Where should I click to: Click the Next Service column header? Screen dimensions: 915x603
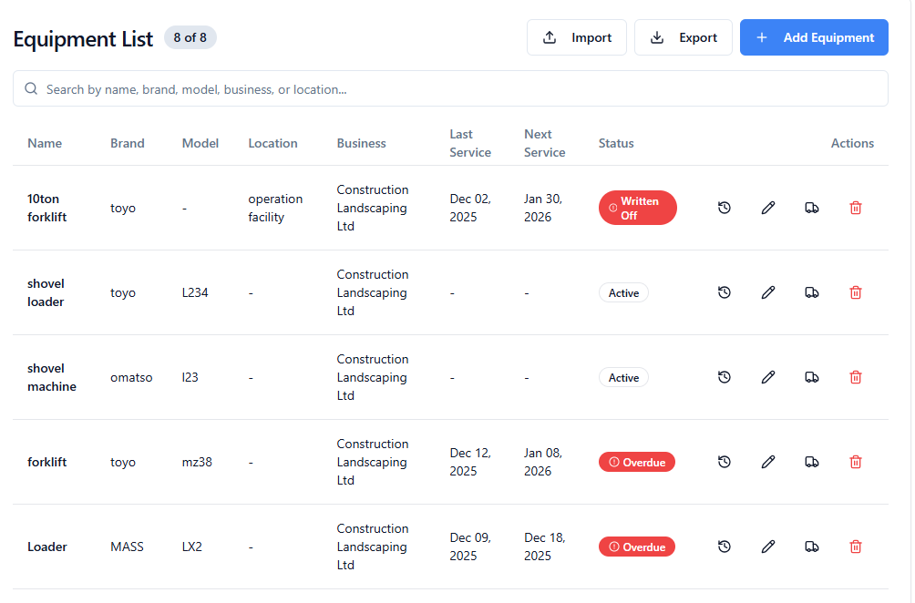[x=544, y=143]
